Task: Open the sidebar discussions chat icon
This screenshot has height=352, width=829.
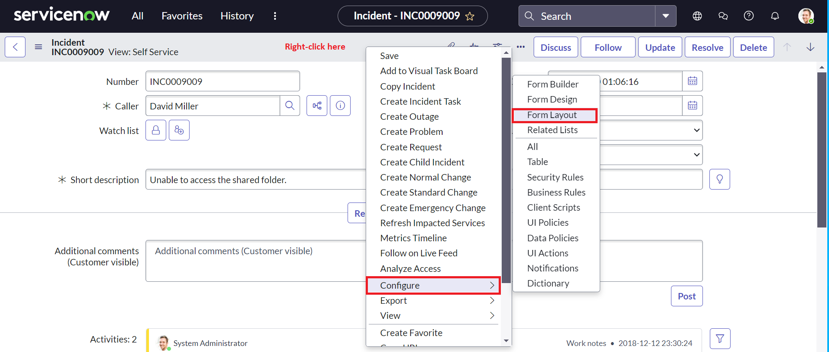Action: (723, 16)
